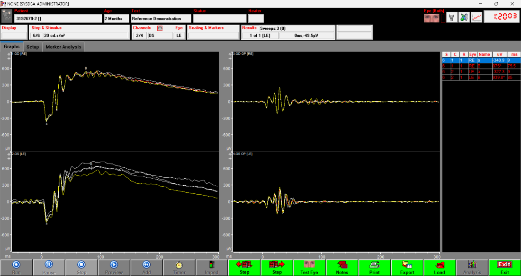
Task: Open the Analysis tool
Action: [x=472, y=267]
